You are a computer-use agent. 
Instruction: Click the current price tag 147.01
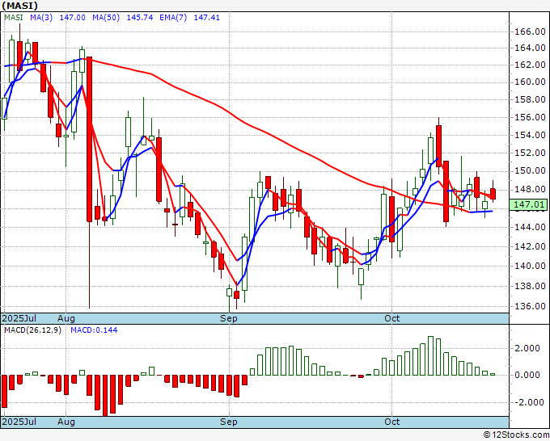click(528, 204)
